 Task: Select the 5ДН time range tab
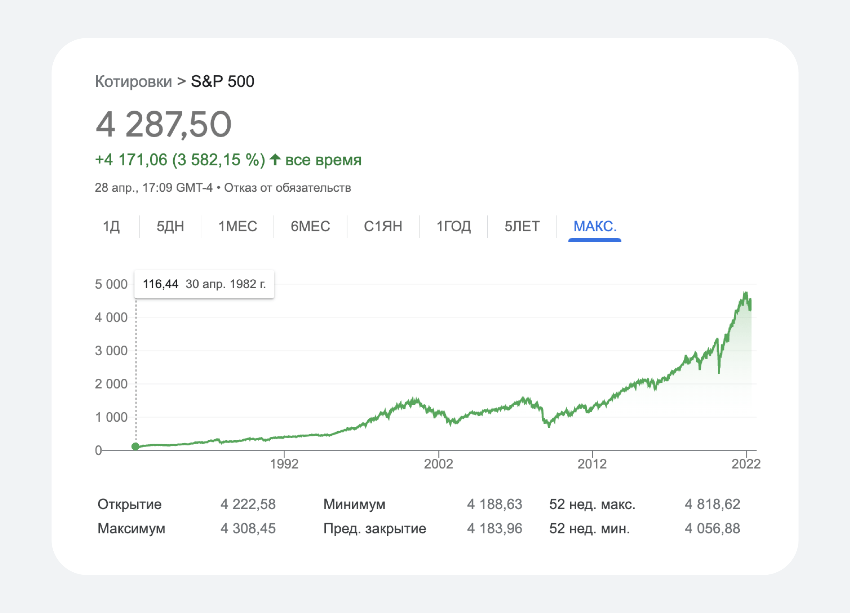pyautogui.click(x=170, y=226)
